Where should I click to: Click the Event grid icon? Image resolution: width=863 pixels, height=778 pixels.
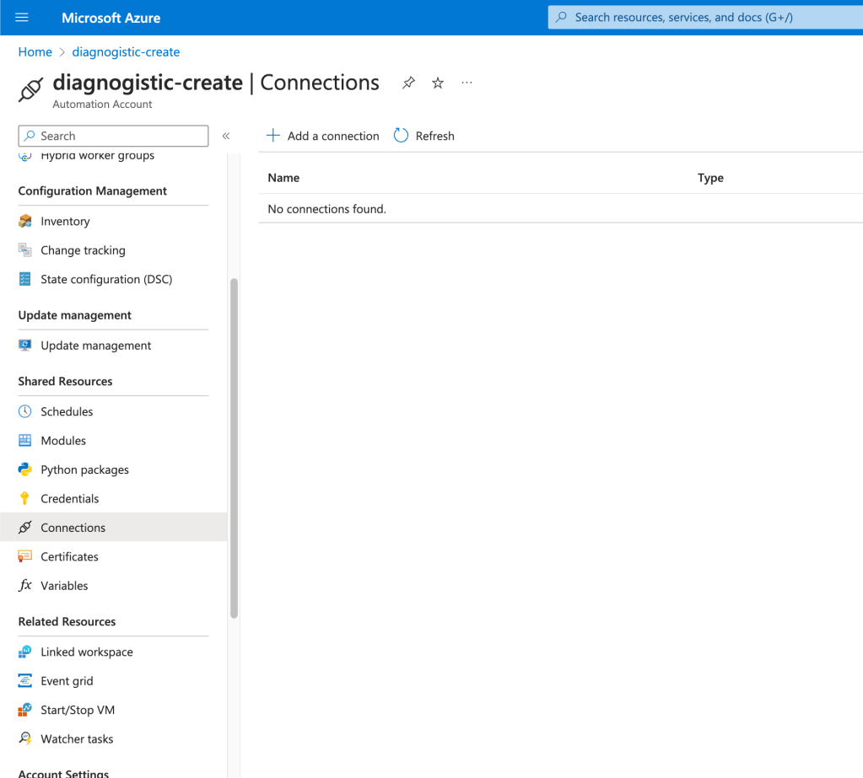[x=24, y=681]
